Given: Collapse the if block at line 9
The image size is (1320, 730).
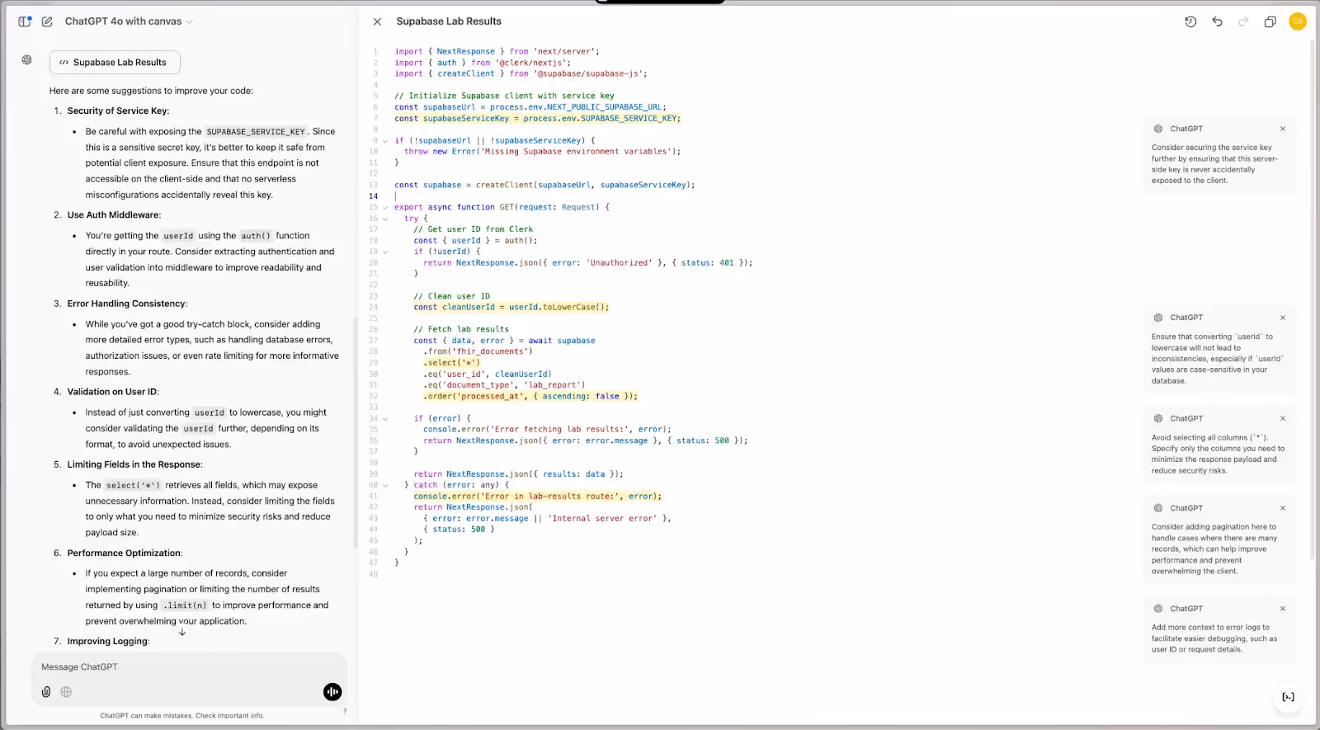Looking at the screenshot, I should coord(385,141).
